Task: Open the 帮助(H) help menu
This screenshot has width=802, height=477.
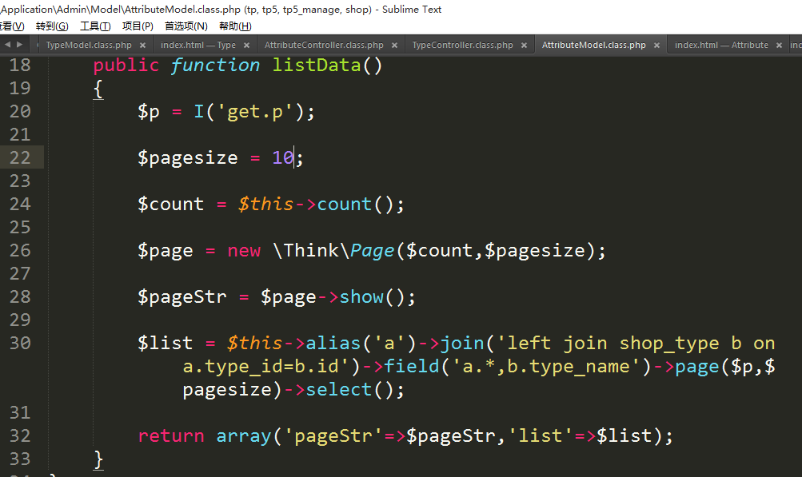Action: click(234, 26)
